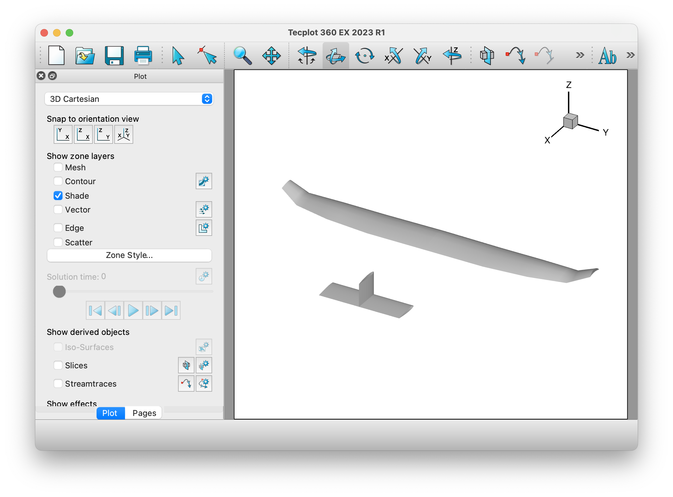Viewport: 673px width, 497px height.
Task: Enable Slices derived object
Action: pyautogui.click(x=58, y=365)
